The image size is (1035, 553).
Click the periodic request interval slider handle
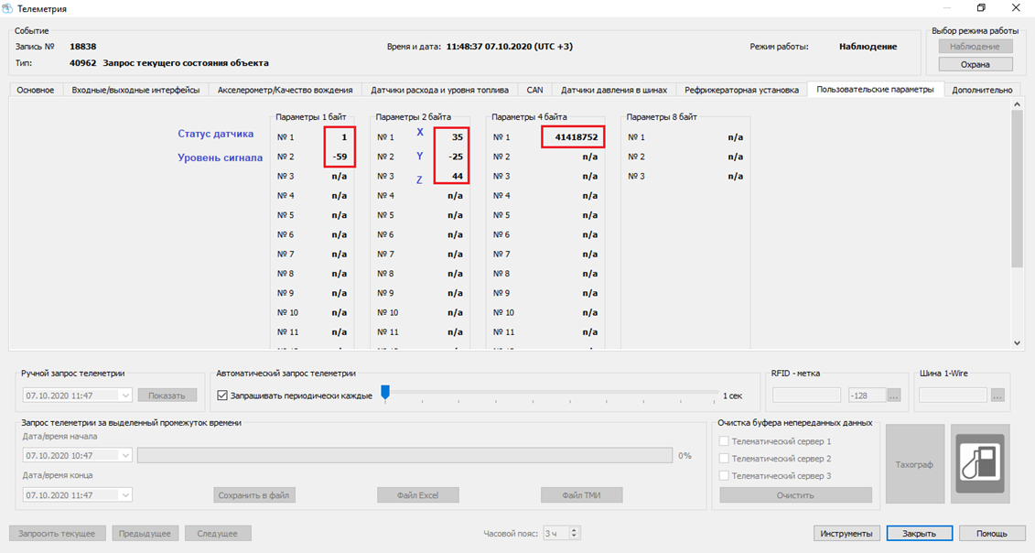click(x=385, y=392)
